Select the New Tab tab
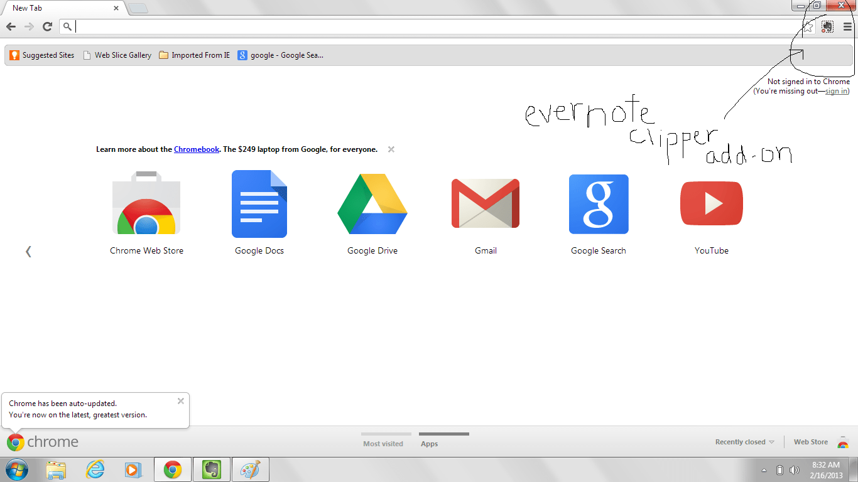The width and height of the screenshot is (858, 482). (x=63, y=8)
